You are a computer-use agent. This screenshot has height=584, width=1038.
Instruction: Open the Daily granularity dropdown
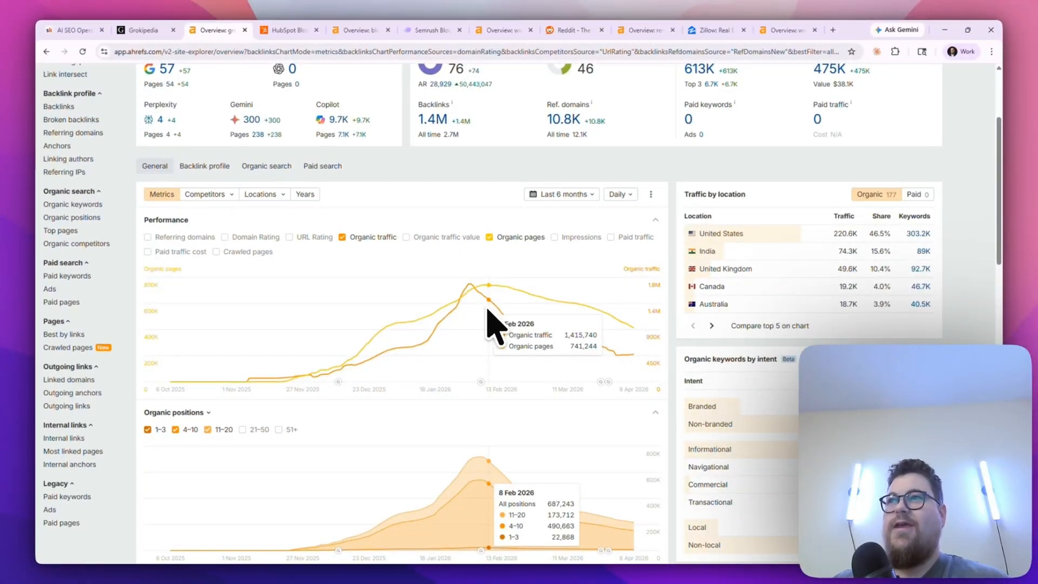[620, 193]
